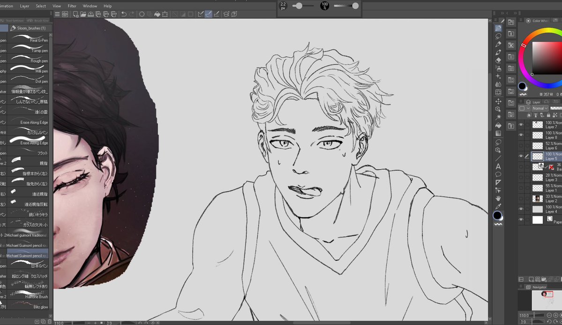Select the Text tool
562x325 pixels.
[498, 166]
